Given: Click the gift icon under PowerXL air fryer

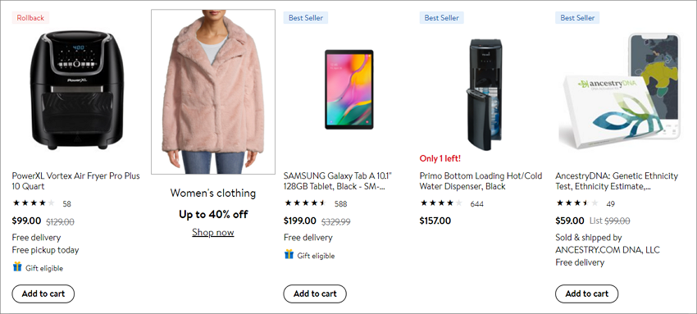Looking at the screenshot, I should 17,267.
